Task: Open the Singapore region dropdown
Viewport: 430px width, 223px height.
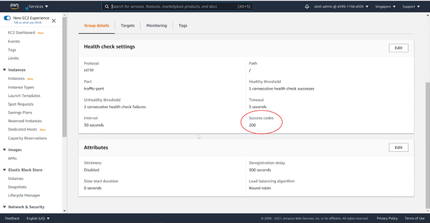Action: (x=385, y=7)
